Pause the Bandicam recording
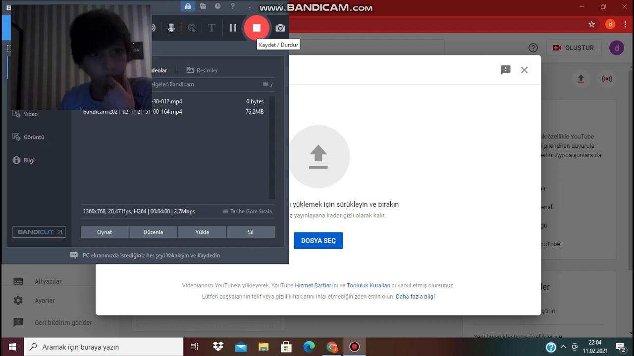The height and width of the screenshot is (356, 634). [233, 28]
